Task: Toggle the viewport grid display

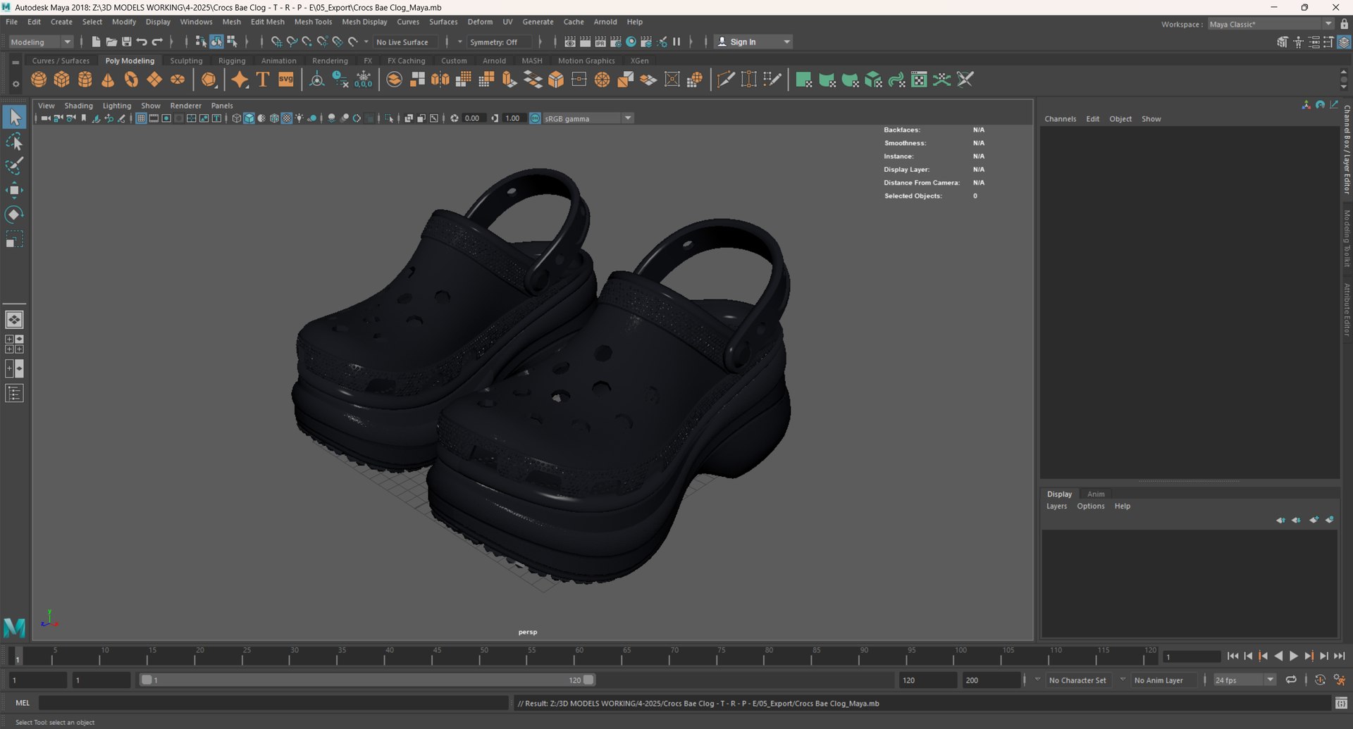Action: point(141,118)
